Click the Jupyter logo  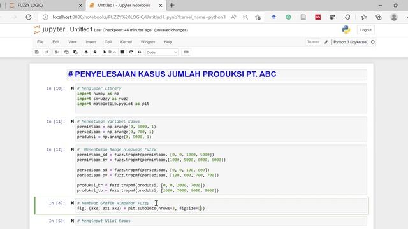point(50,30)
